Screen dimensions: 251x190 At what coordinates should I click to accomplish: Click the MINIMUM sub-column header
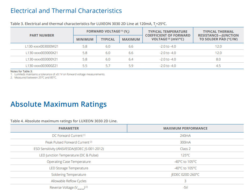(x=85, y=39)
